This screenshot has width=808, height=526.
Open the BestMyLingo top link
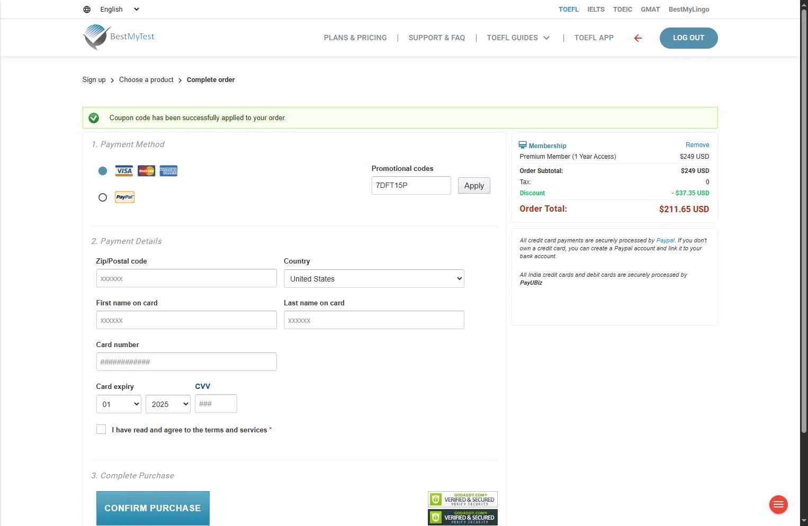(x=689, y=10)
